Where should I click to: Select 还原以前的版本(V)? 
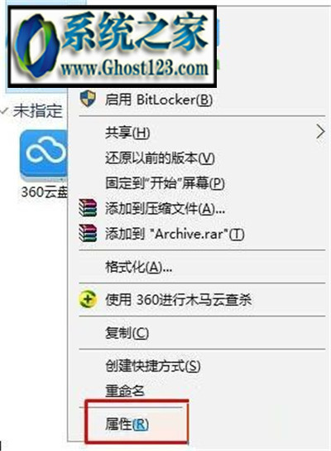pyautogui.click(x=160, y=158)
